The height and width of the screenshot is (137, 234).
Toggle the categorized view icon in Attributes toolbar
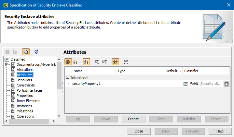point(68,61)
